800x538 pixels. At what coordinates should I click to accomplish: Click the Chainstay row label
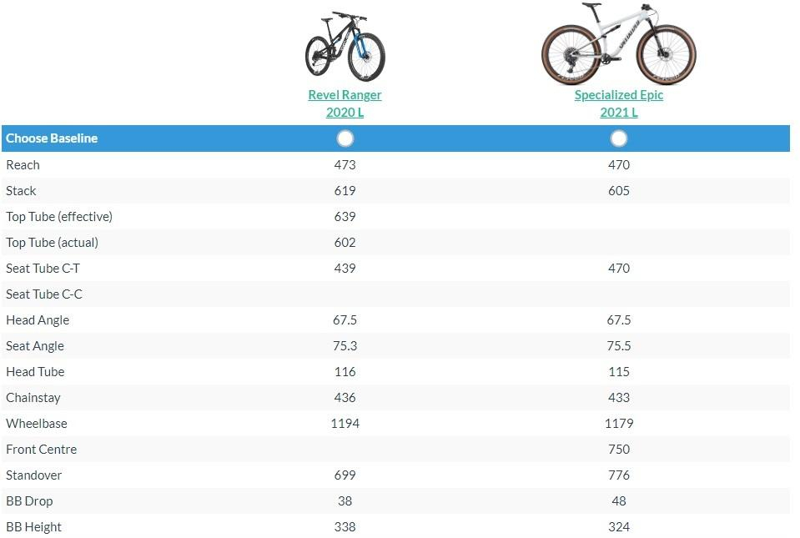(x=33, y=398)
